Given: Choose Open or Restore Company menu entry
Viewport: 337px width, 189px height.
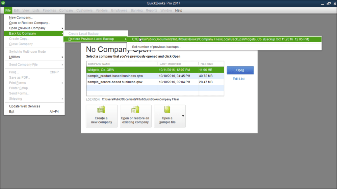Looking at the screenshot, I should click(x=34, y=23).
